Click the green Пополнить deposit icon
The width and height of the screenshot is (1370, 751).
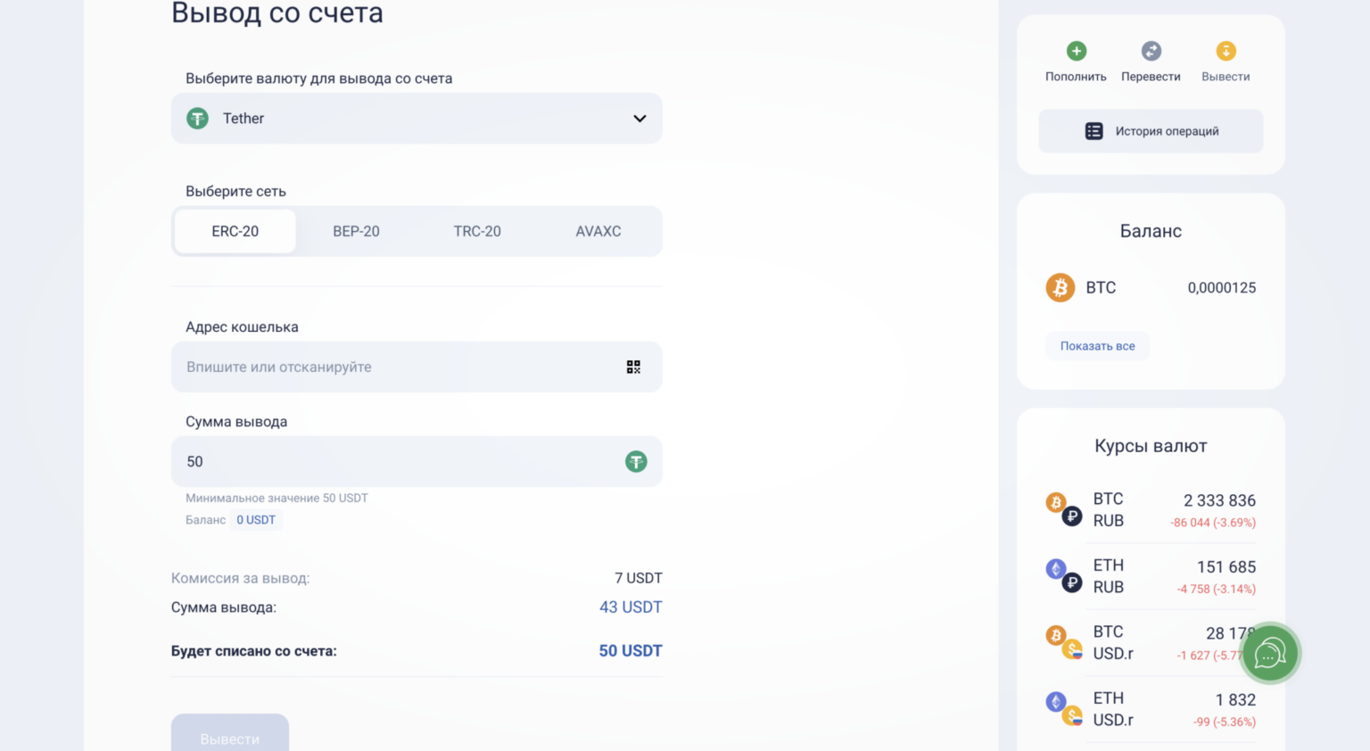click(1076, 51)
